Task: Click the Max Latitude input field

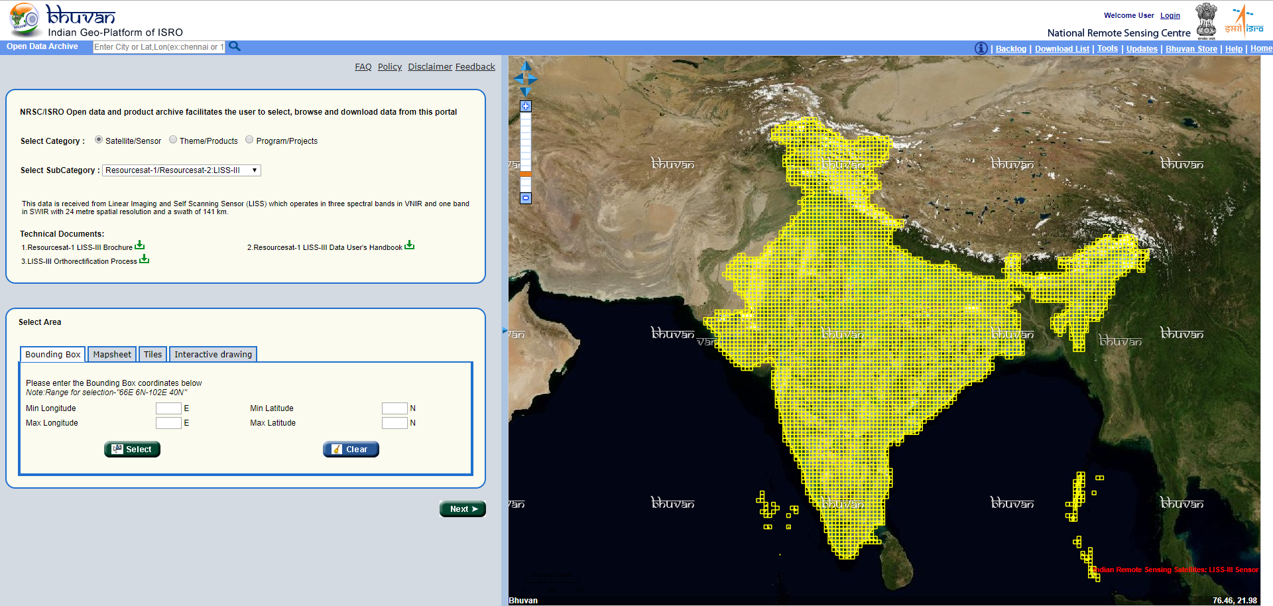Action: (394, 423)
